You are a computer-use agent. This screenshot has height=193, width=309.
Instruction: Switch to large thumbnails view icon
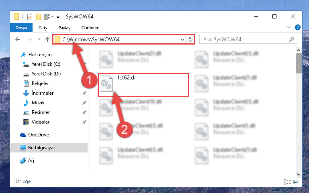[296, 182]
